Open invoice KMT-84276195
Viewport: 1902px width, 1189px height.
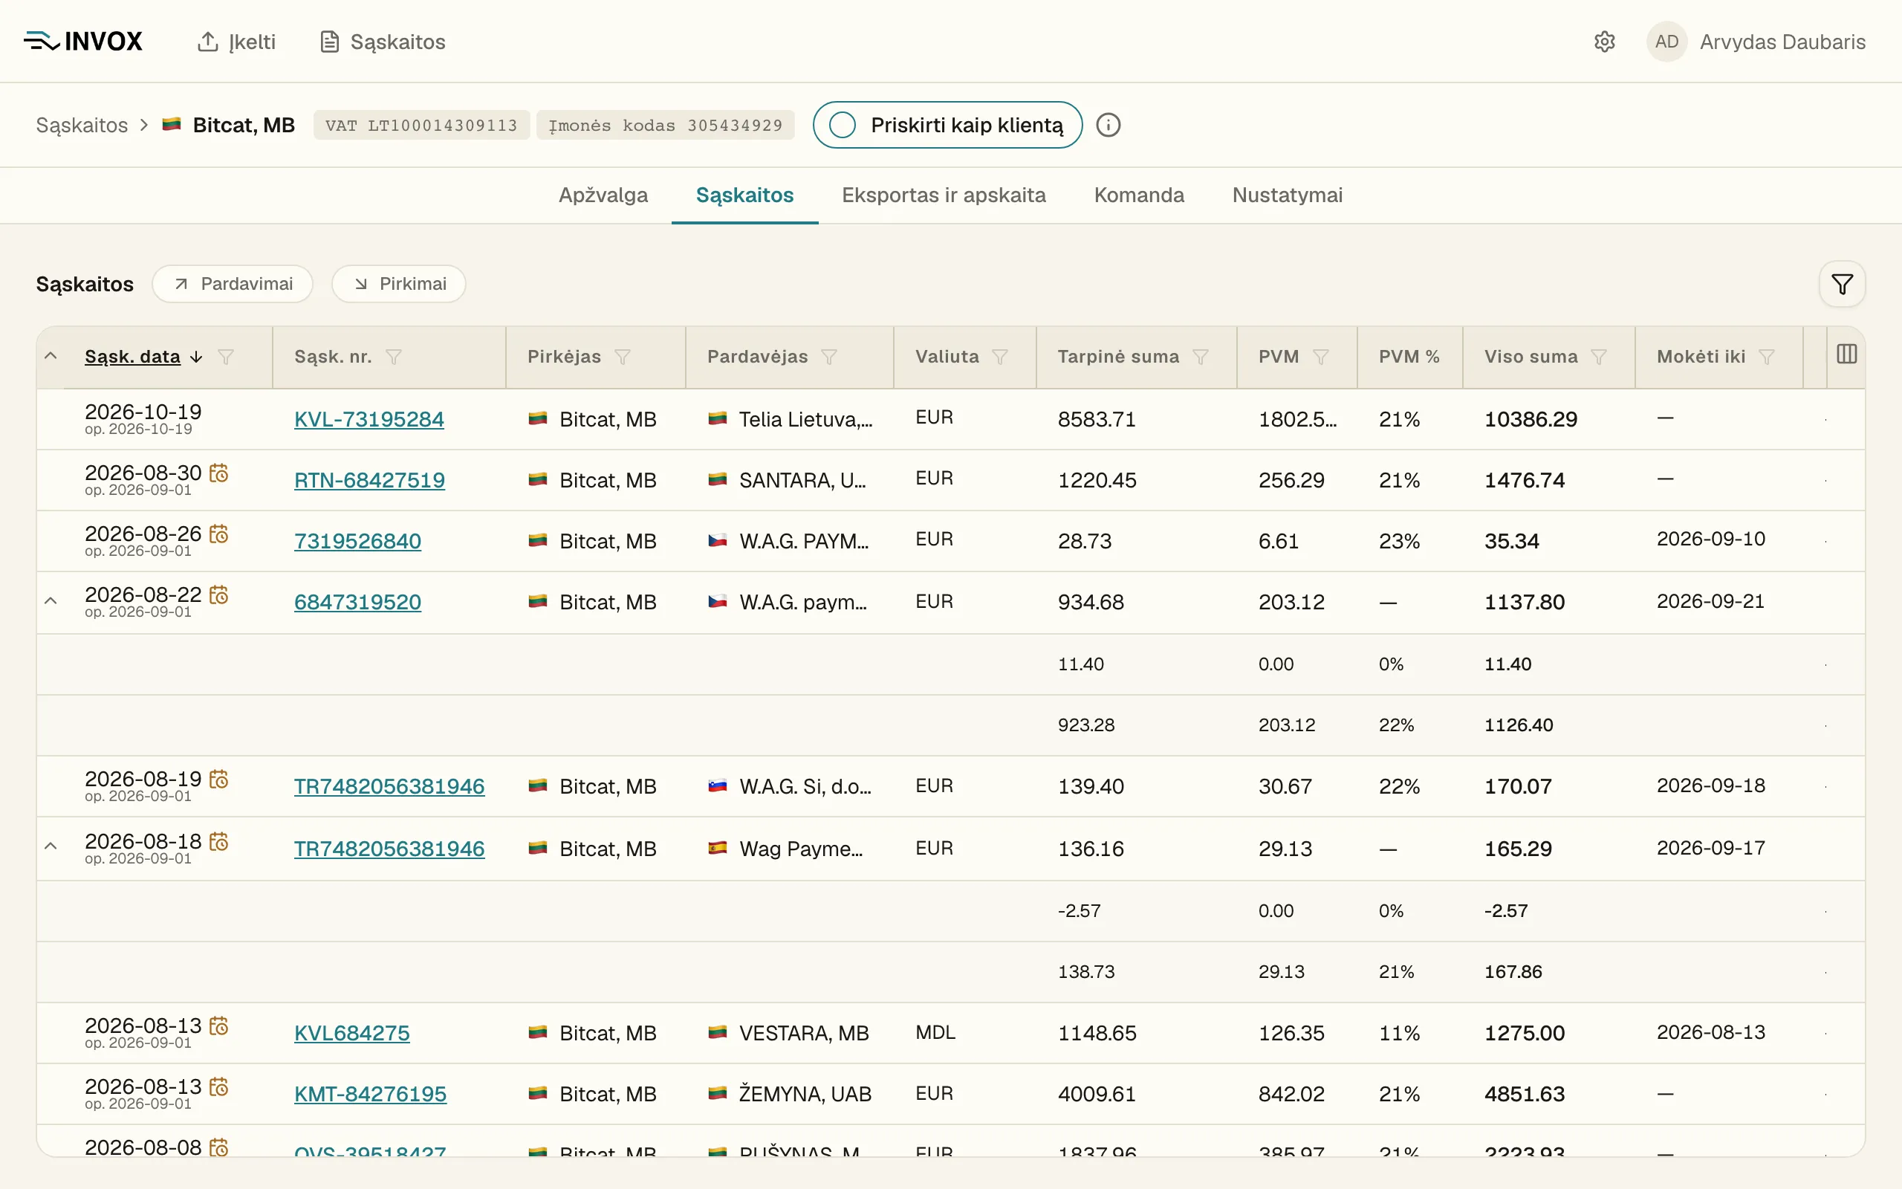coord(370,1094)
